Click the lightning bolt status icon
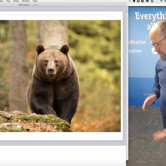 [x=142, y=1]
